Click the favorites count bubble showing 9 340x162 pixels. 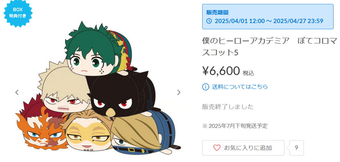296,148
